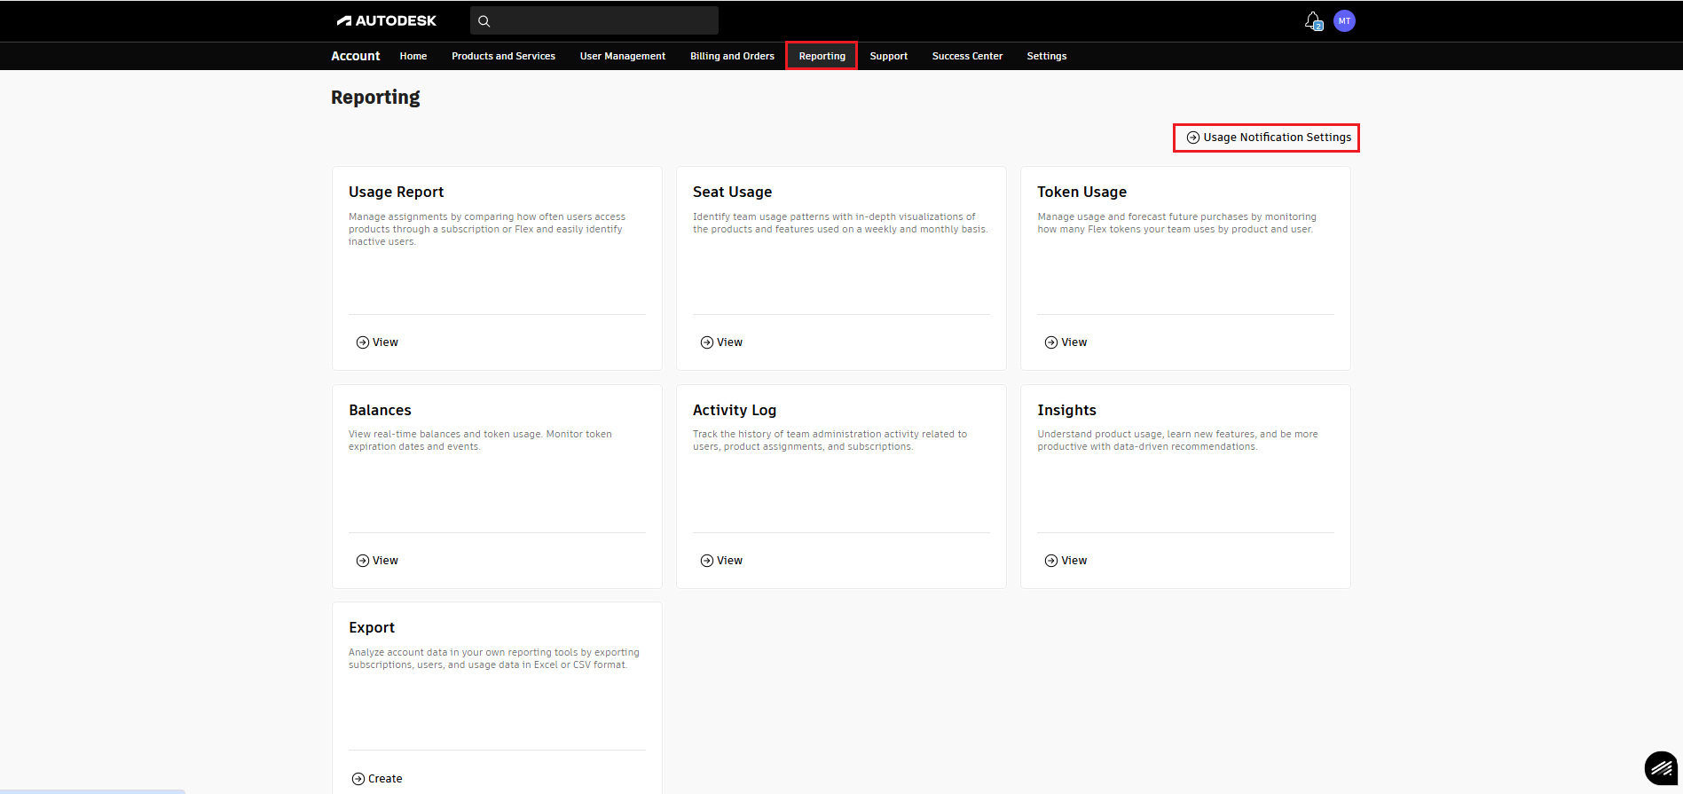Navigate to Products and Services
The image size is (1683, 794).
503,56
